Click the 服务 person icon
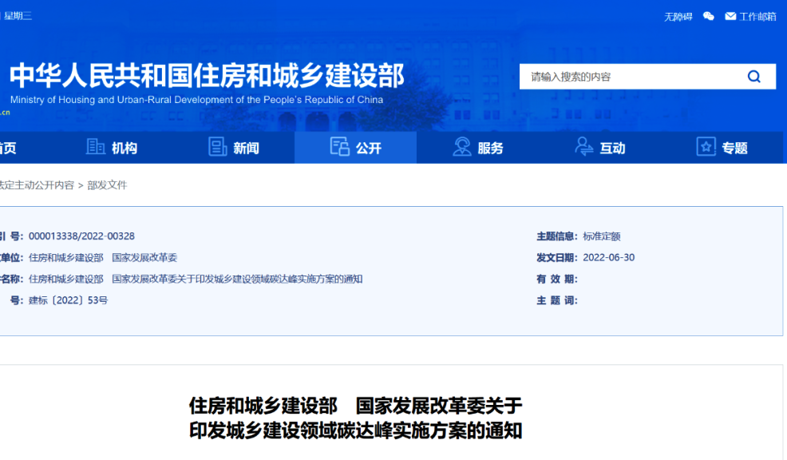This screenshot has width=787, height=460. coord(462,147)
